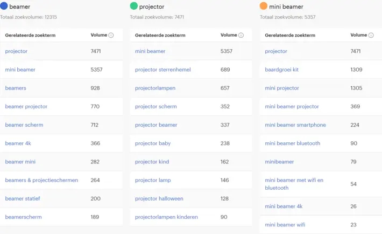382x234 pixels.
Task: Click Volume column header in beamer table
Action: tap(99, 35)
